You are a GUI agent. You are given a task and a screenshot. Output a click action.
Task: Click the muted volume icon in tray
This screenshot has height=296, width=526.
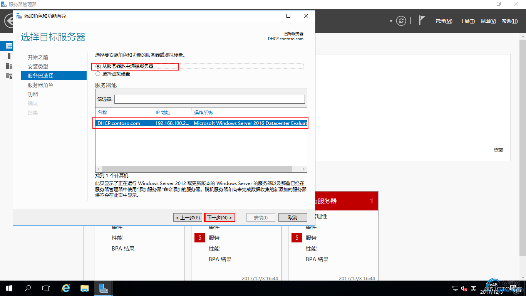click(x=464, y=288)
